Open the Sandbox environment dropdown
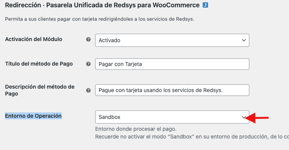Image resolution: width=289 pixels, height=150 pixels. tap(172, 117)
